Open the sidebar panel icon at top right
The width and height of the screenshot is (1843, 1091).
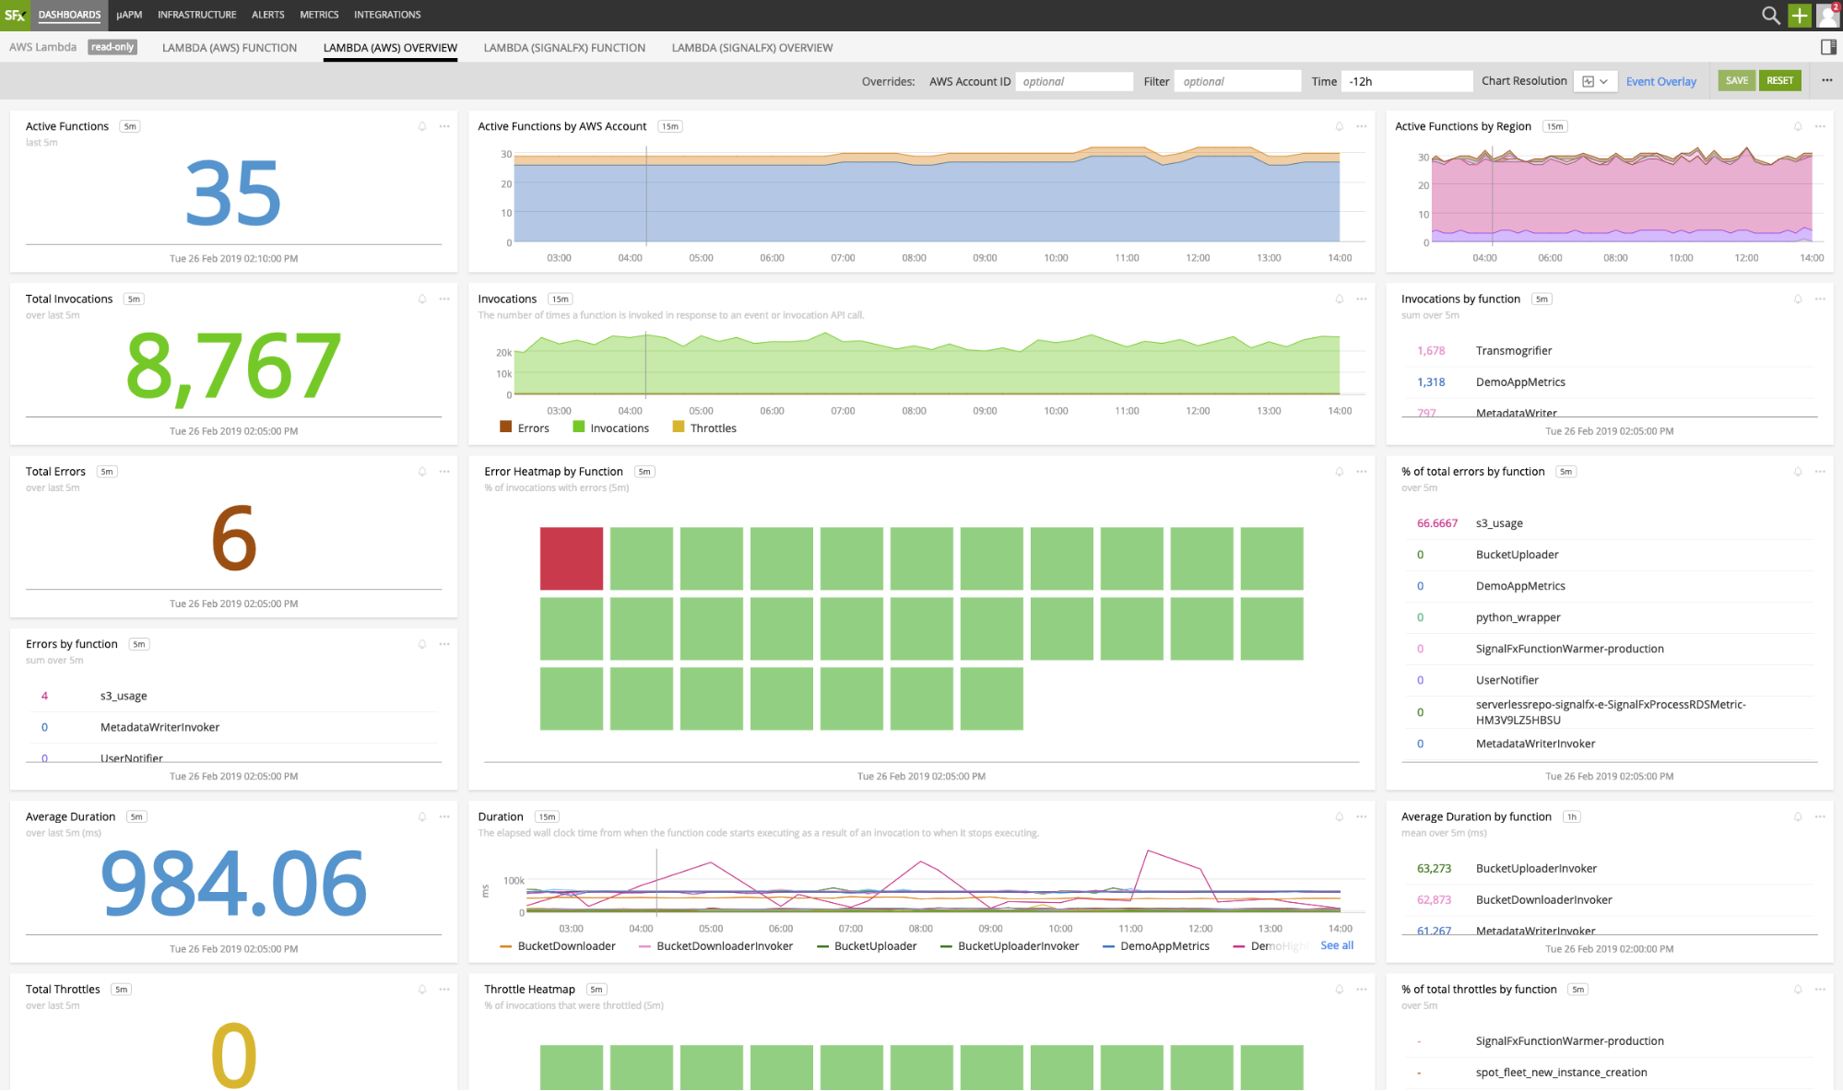click(x=1828, y=47)
